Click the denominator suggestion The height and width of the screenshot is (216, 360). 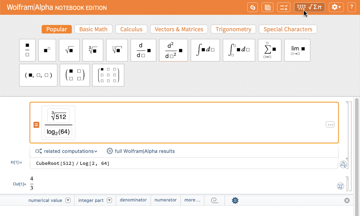pos(133,200)
